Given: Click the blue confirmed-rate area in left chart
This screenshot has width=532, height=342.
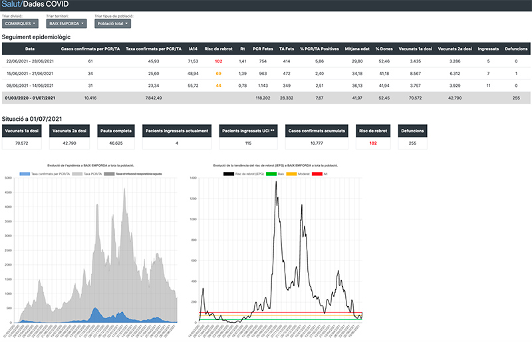Looking at the screenshot, I should (x=96, y=315).
